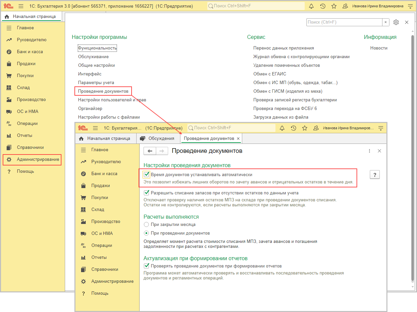Open Общие настройки link
417x312 pixels.
pyautogui.click(x=96, y=65)
